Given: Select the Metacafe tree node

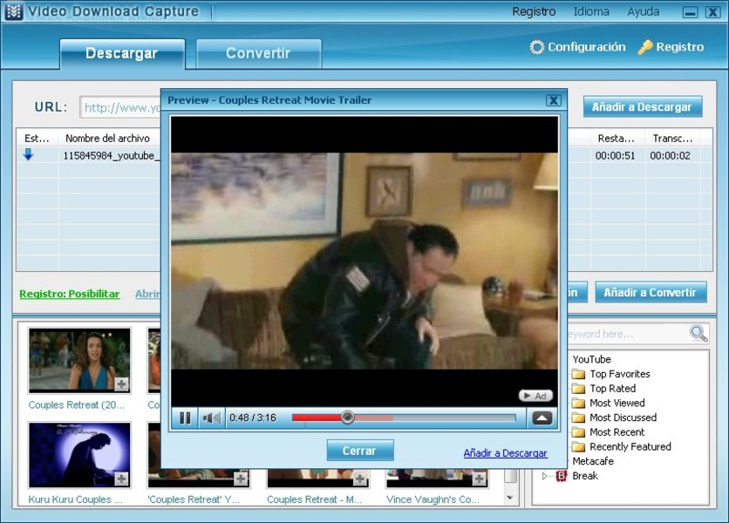Looking at the screenshot, I should [593, 461].
